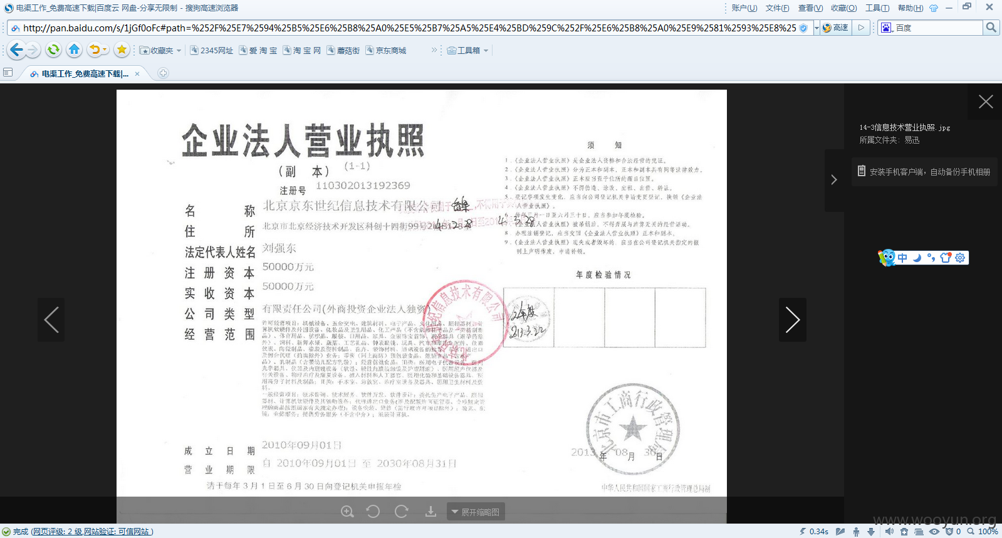Click the status bar pen note icon
Image resolution: width=1002 pixels, height=538 pixels.
[x=840, y=531]
